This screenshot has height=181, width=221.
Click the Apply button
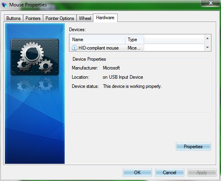coord(202,172)
